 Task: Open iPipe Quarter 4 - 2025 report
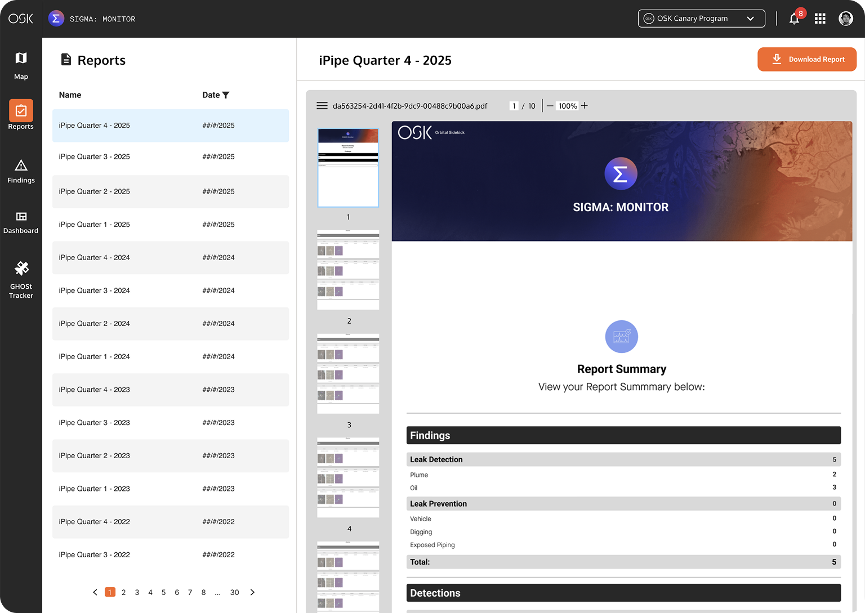click(171, 126)
